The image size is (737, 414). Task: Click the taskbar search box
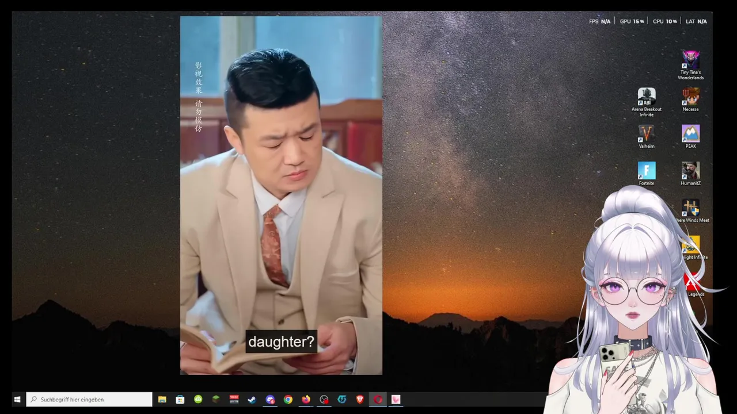pos(89,399)
